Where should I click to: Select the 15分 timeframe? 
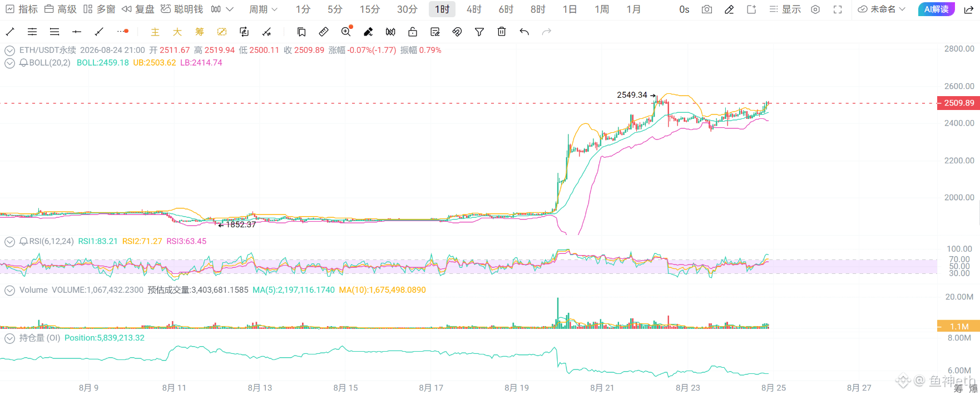370,9
